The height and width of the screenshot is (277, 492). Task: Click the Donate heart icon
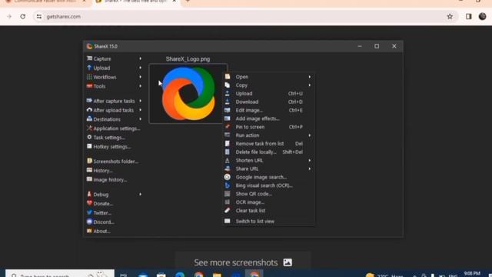(x=89, y=203)
